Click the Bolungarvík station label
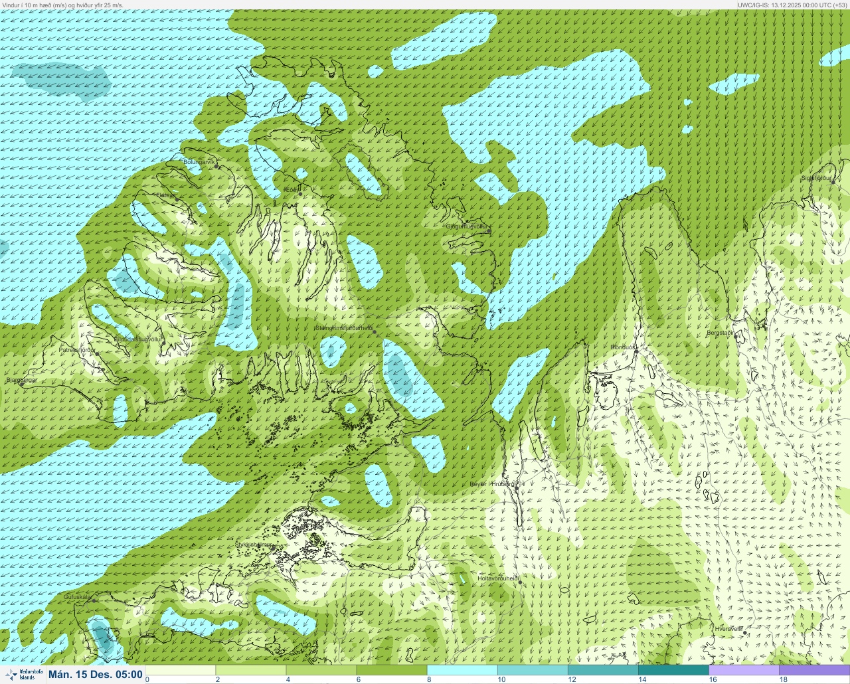 point(199,162)
